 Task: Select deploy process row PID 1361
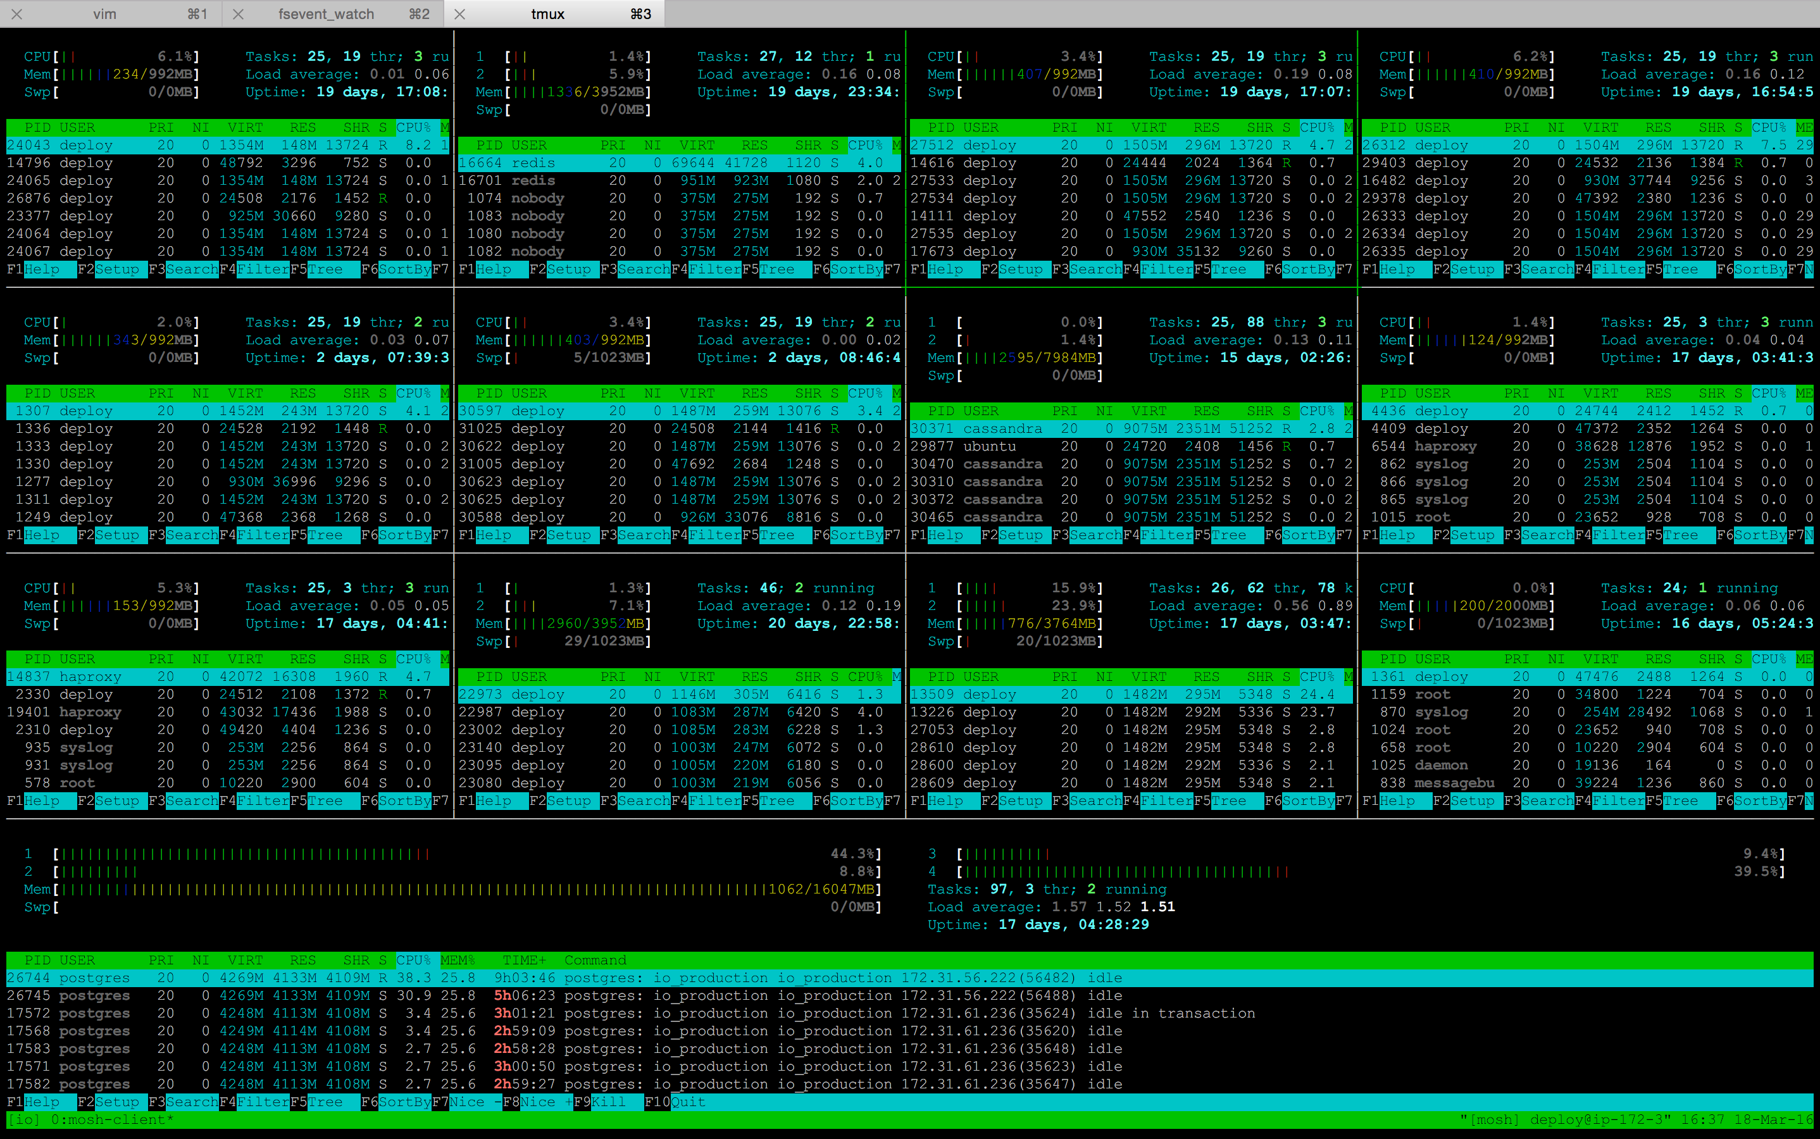point(1587,676)
